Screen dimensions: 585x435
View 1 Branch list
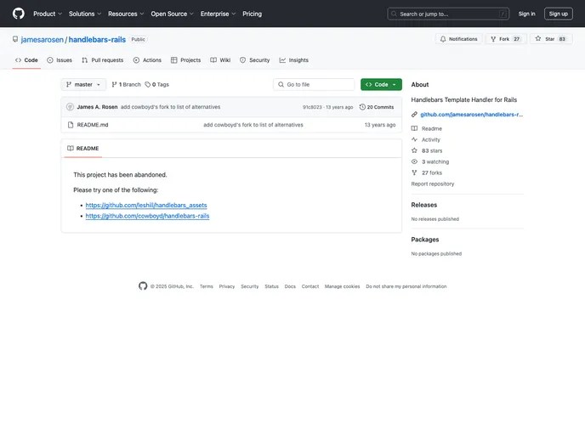126,85
